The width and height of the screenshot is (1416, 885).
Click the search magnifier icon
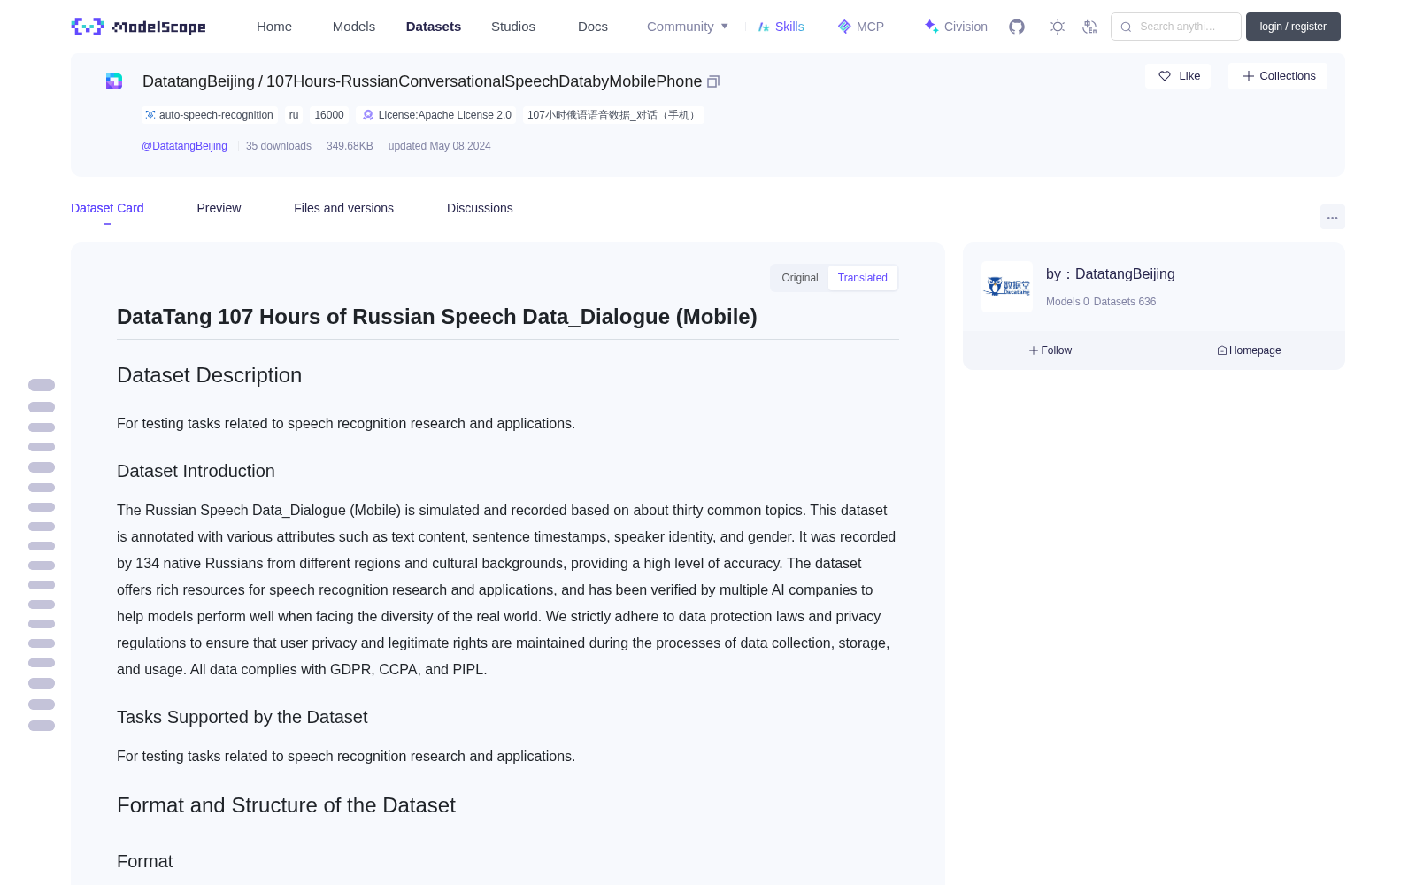[1126, 27]
